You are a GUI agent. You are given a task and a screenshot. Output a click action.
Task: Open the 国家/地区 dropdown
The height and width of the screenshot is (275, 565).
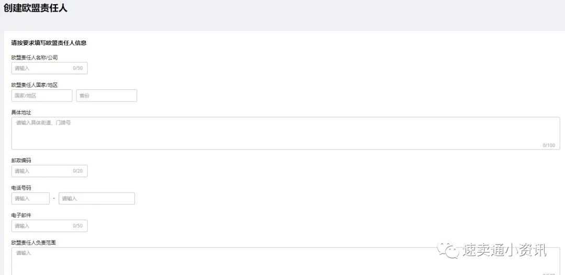pos(42,96)
